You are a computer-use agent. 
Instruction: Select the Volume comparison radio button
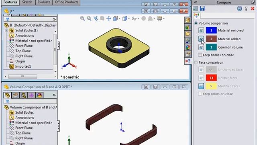[x=196, y=23]
